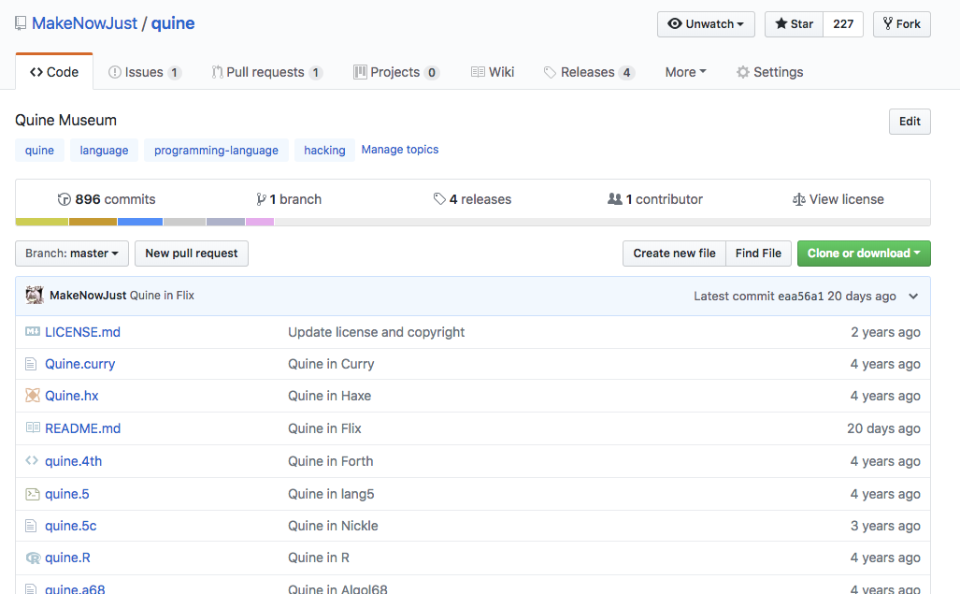Click the tag icon beside 4 releases
The width and height of the screenshot is (960, 594).
(439, 199)
